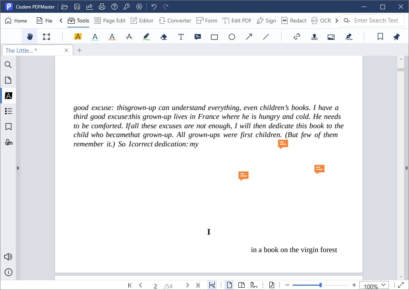Viewport: 409px width, 290px height.
Task: Switch to Edit PDF tab
Action: [237, 21]
